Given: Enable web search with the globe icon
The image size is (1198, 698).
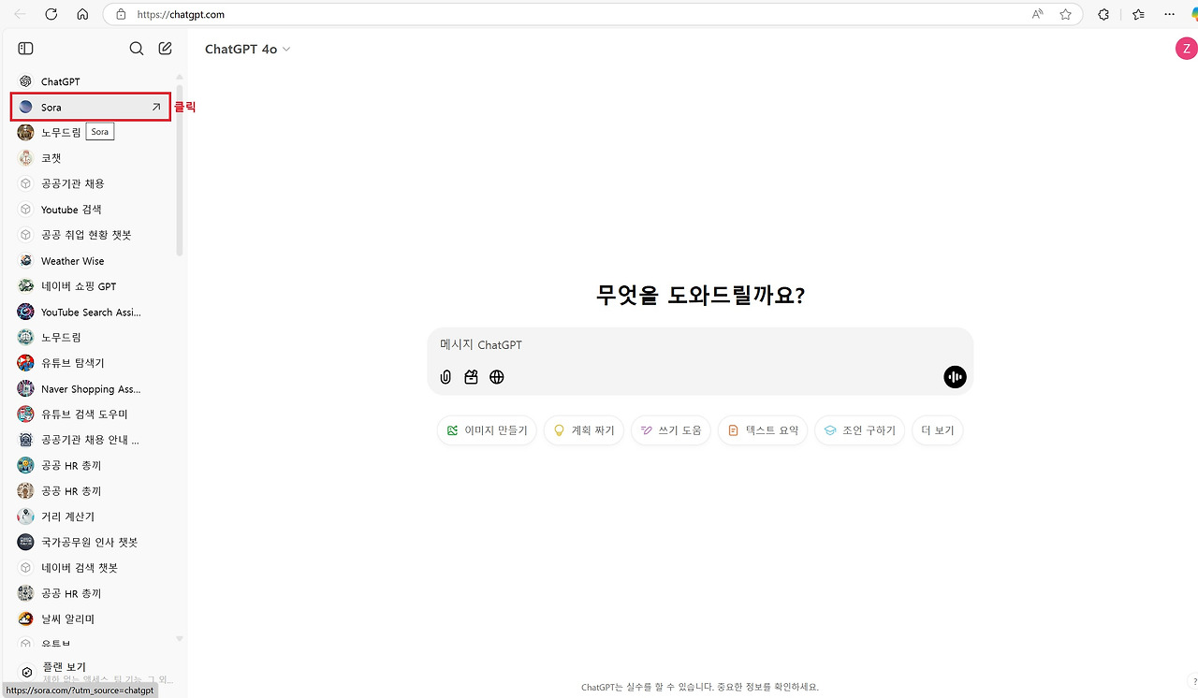Looking at the screenshot, I should pyautogui.click(x=497, y=377).
